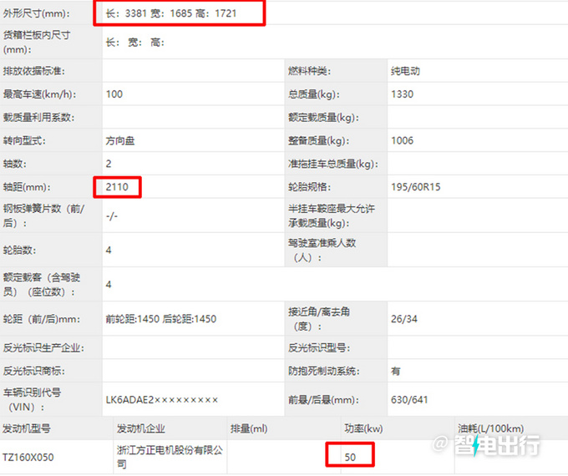This screenshot has height=476, width=568.
Task: Select the wheelbase value 2110
Action: pyautogui.click(x=117, y=187)
